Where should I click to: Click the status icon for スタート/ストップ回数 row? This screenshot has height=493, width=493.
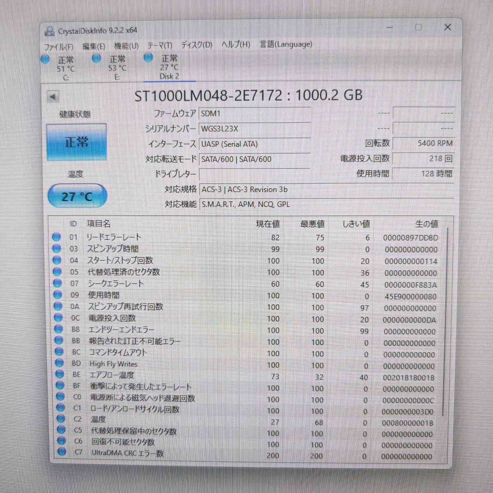pyautogui.click(x=58, y=260)
